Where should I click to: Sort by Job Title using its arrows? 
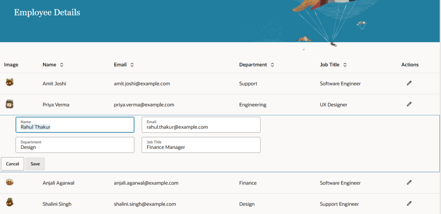point(345,65)
